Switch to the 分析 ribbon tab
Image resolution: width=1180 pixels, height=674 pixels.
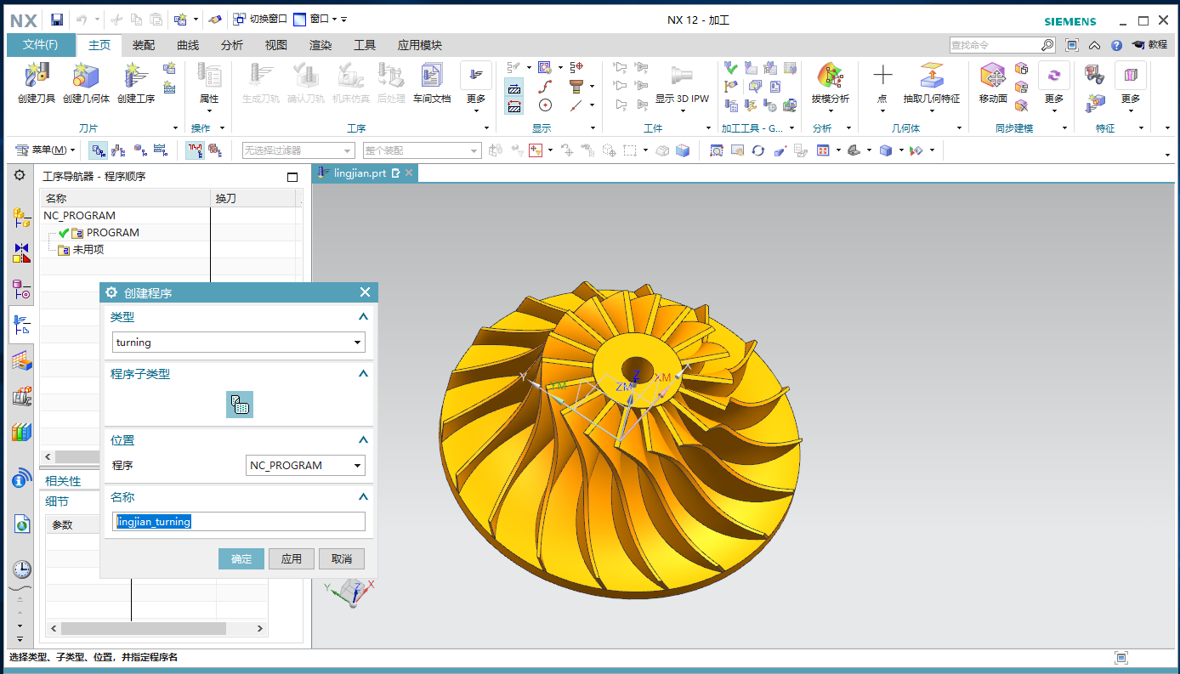231,45
